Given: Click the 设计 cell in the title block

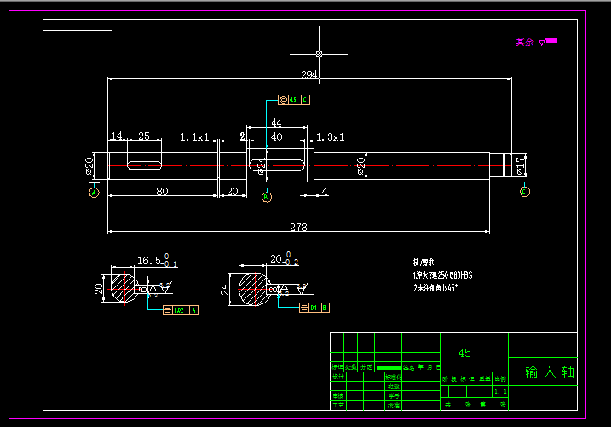Looking at the screenshot, I should pos(338,377).
